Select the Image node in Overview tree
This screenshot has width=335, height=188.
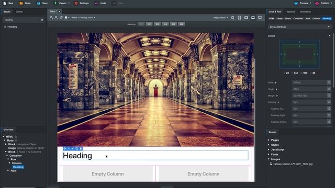click(x=12, y=148)
